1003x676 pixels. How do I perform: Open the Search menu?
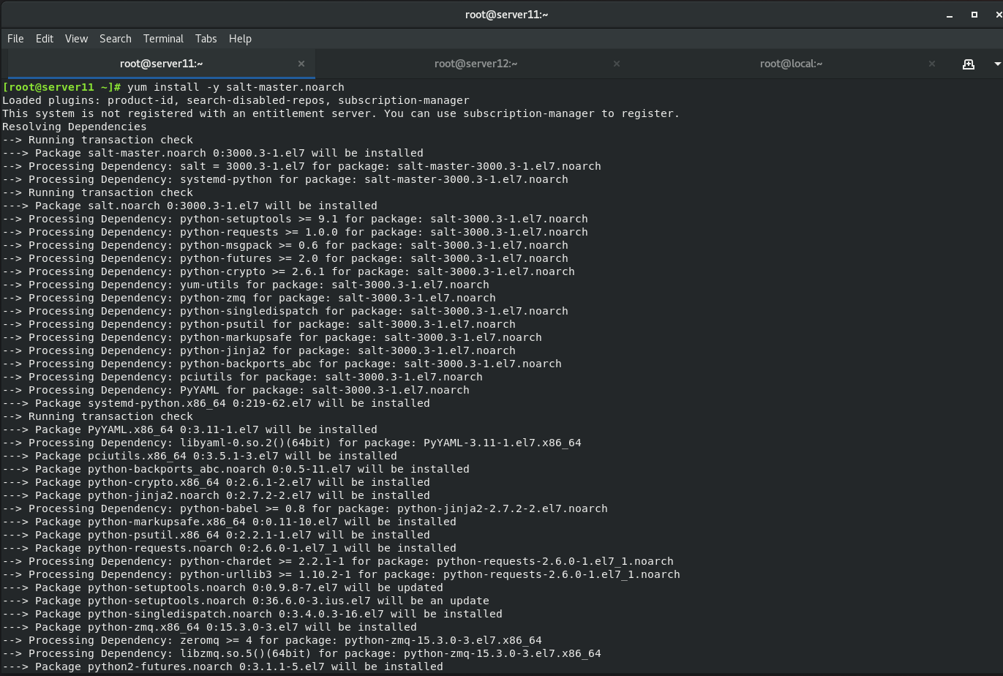pos(115,38)
